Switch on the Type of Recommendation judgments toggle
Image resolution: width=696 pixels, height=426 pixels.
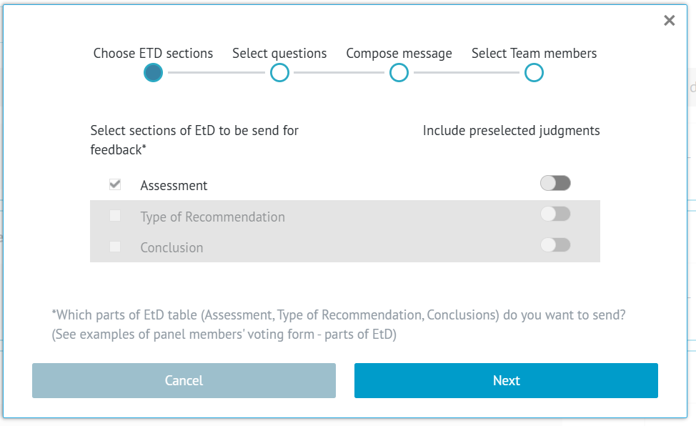coord(555,214)
